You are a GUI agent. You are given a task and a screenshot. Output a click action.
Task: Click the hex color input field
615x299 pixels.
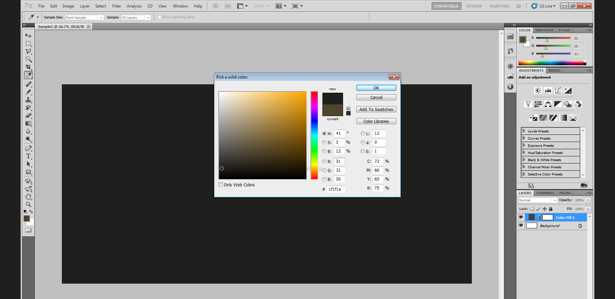(336, 189)
